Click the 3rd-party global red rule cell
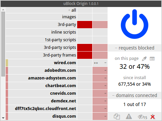Viewport: 162px width, 121px height. (85, 25)
